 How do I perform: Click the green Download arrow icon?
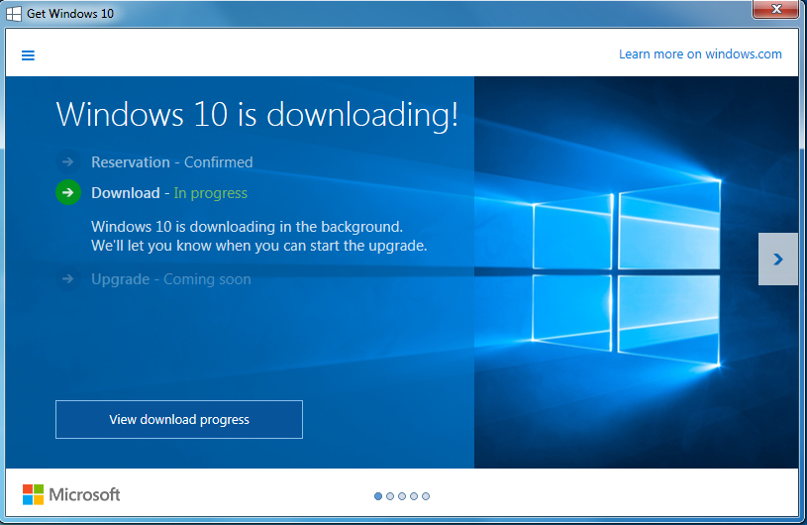pos(68,192)
